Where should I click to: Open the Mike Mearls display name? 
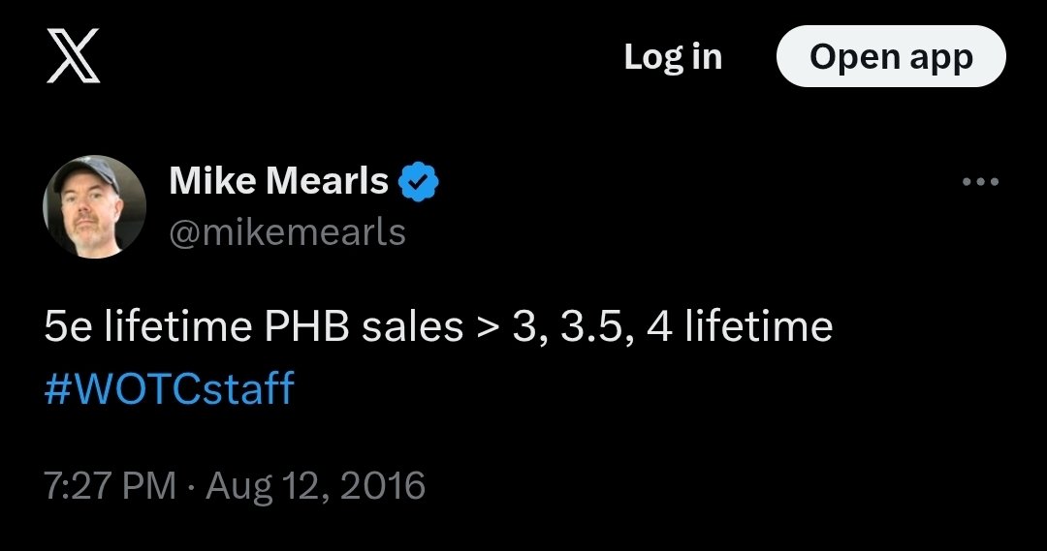pos(279,181)
